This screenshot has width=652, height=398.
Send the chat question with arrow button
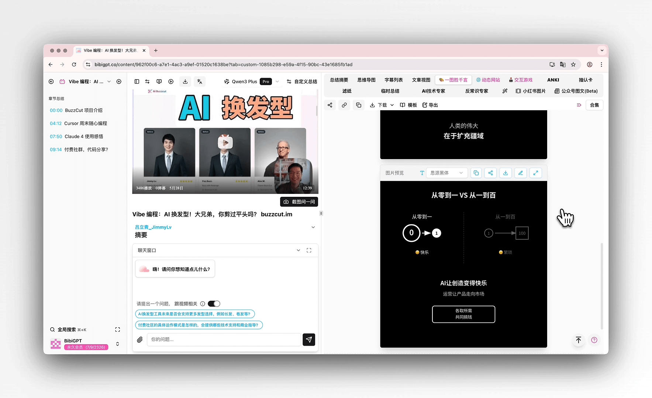[309, 339]
